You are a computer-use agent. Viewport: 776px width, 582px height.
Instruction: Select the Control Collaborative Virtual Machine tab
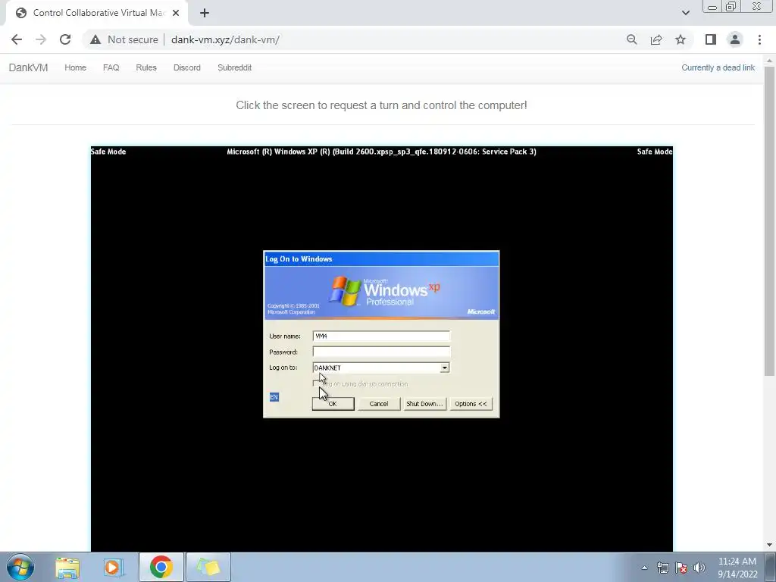coord(96,13)
